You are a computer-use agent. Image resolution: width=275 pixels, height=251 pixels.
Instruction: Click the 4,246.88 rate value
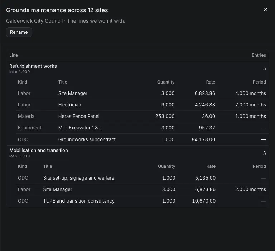tap(205, 105)
